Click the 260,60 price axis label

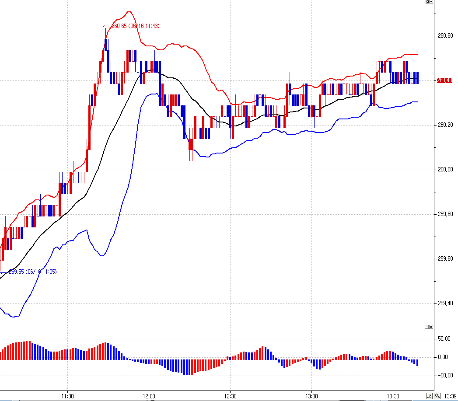pos(445,36)
